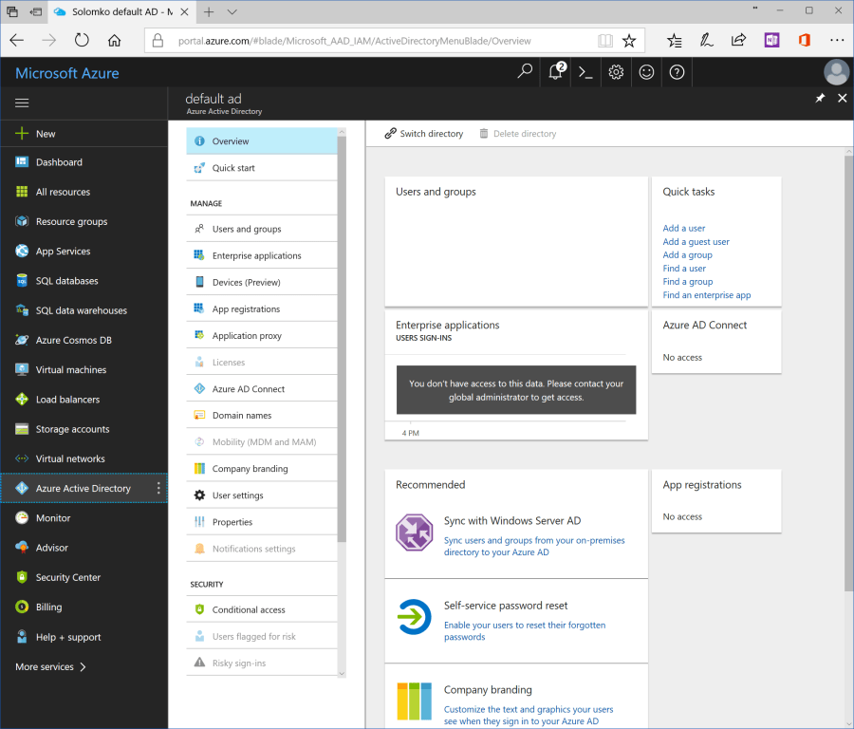This screenshot has width=854, height=729.
Task: Open All resources
Action: pyautogui.click(x=84, y=192)
